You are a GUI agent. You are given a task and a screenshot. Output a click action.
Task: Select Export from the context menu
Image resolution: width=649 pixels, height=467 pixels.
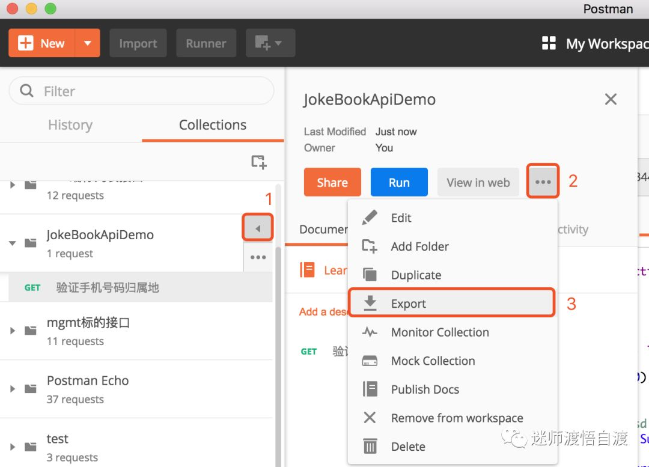[x=409, y=304]
